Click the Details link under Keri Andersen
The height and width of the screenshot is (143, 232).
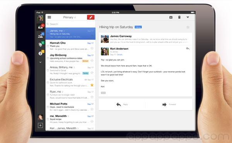(x=120, y=54)
